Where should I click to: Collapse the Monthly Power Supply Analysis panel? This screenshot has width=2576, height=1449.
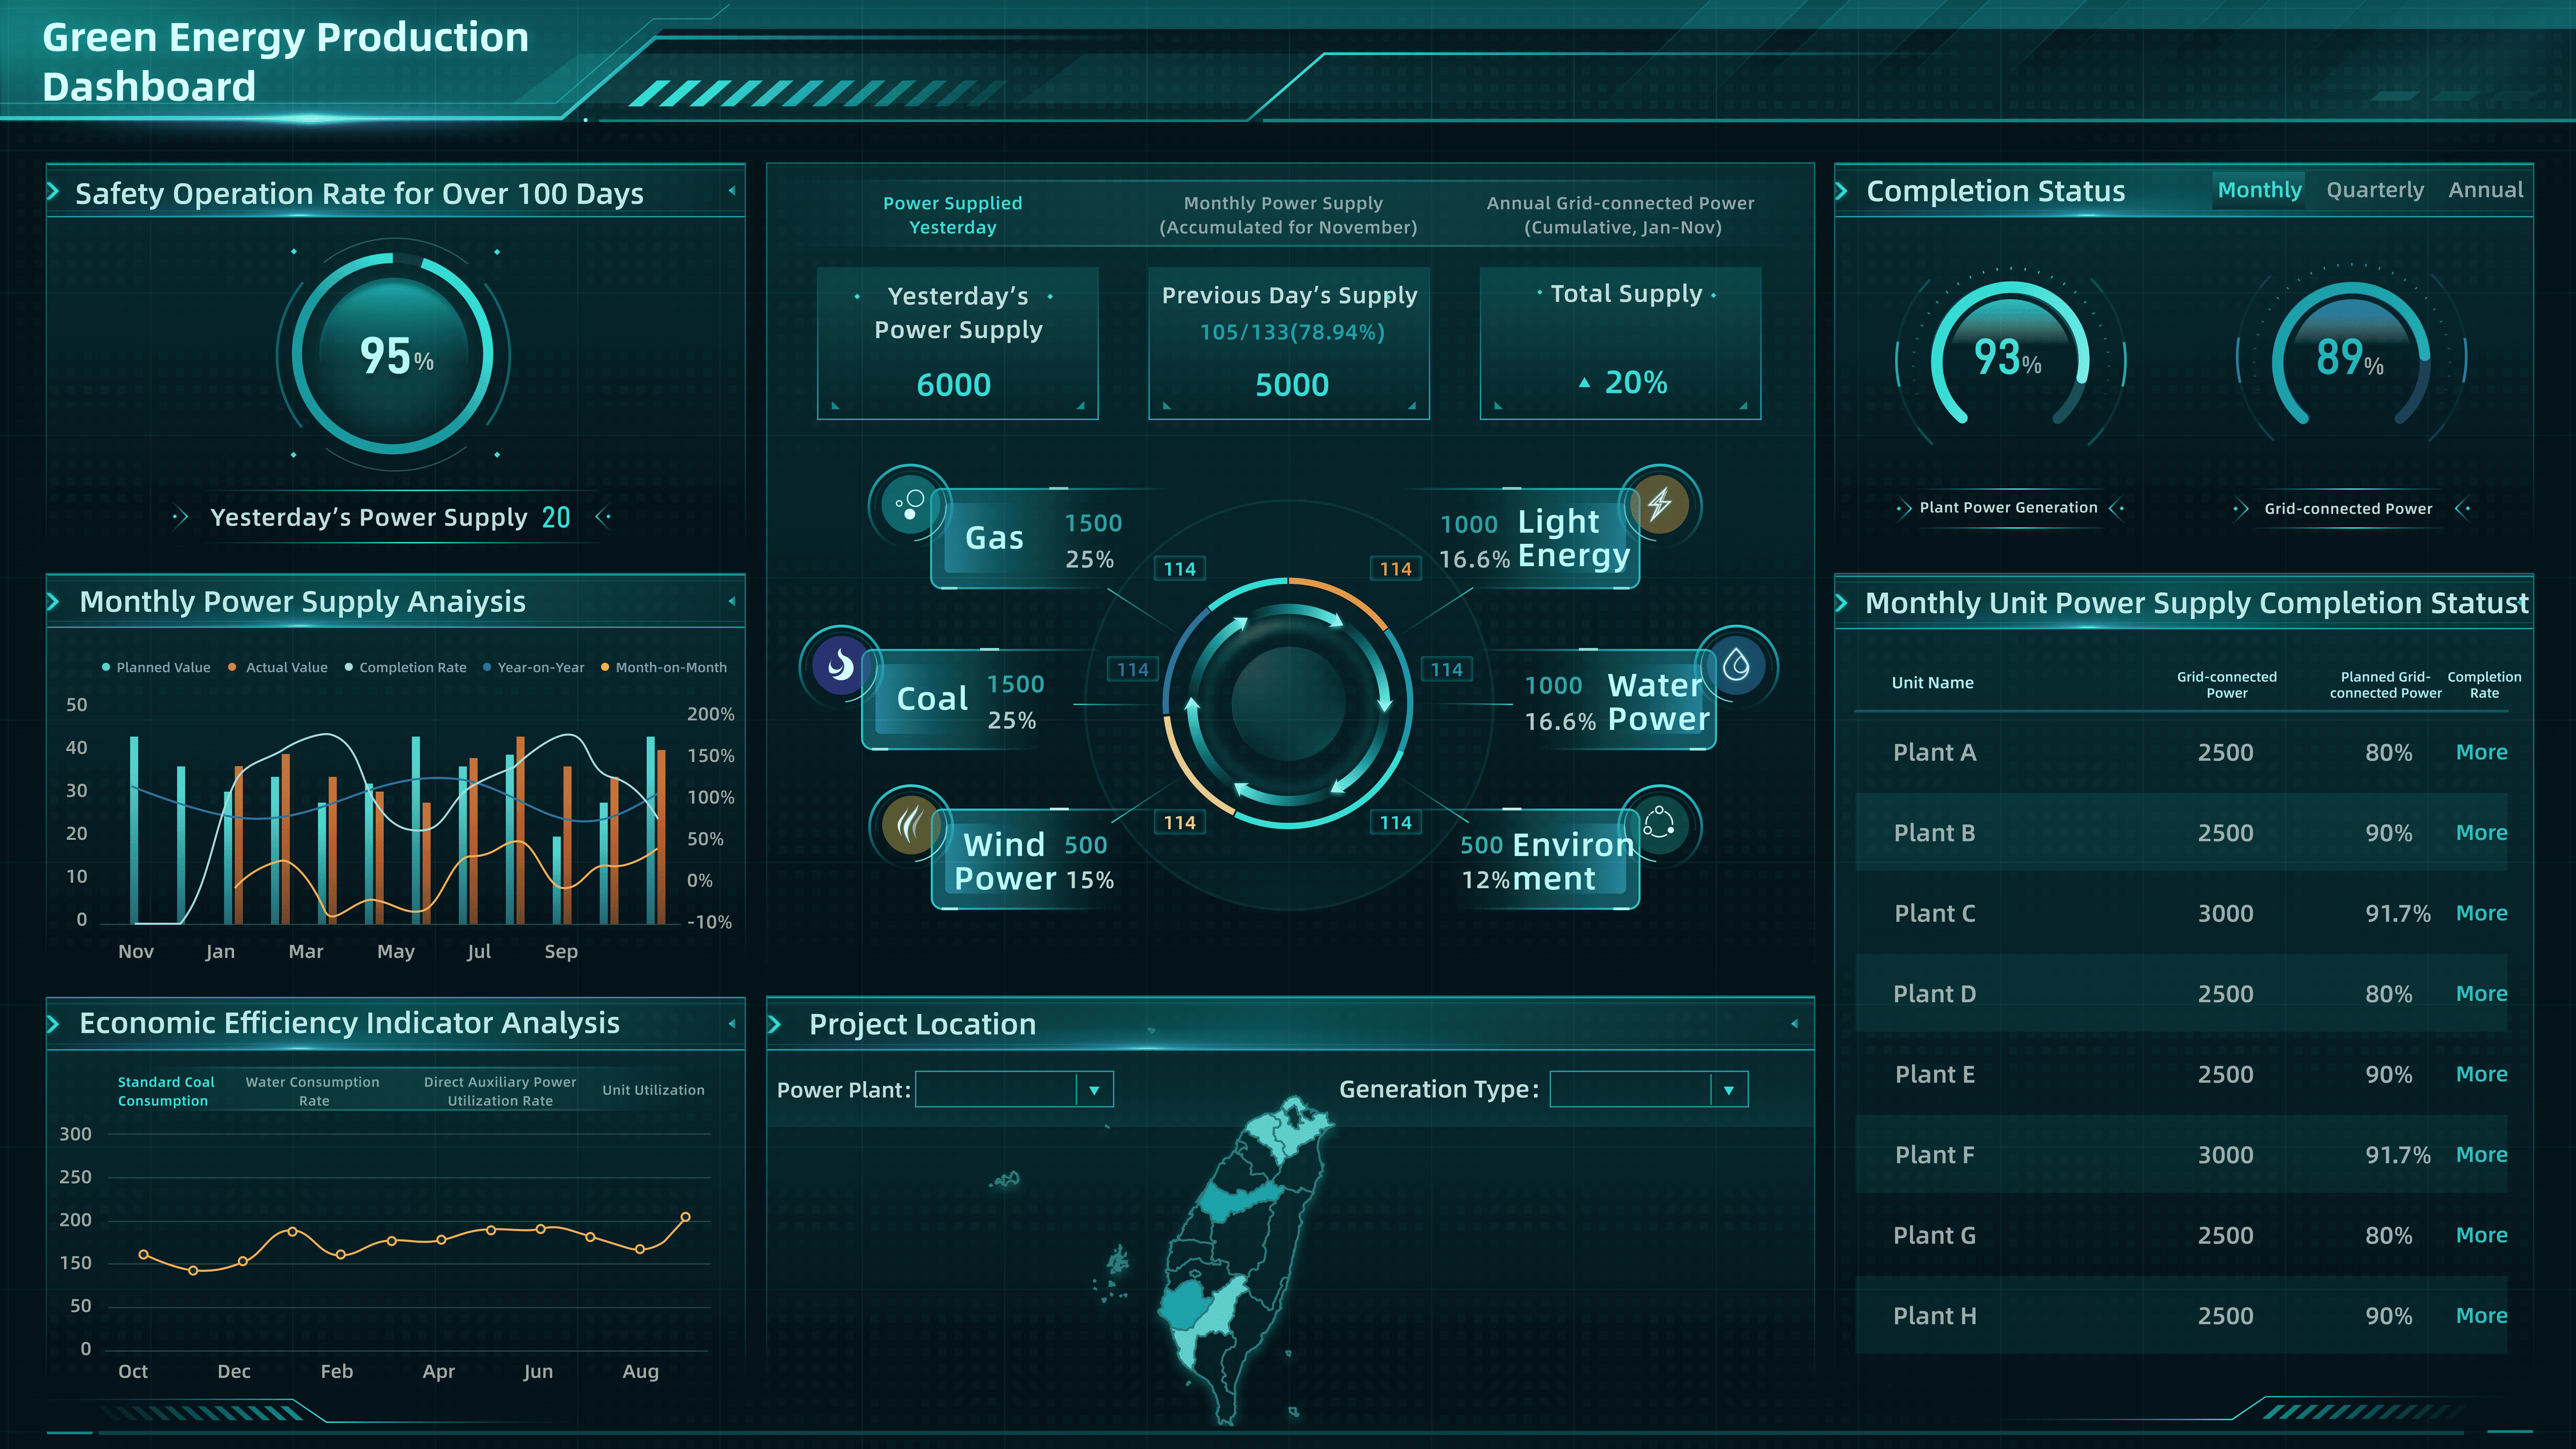coord(732,601)
